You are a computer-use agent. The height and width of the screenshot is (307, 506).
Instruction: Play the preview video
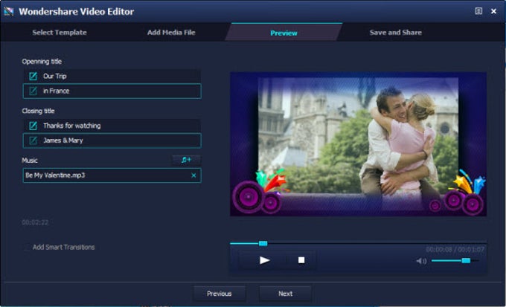click(x=264, y=260)
